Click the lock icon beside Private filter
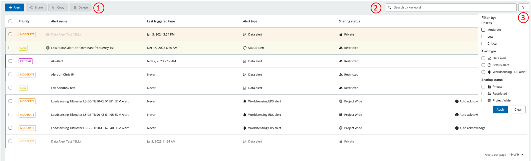Screen dimensions: 531x161 (x=489, y=87)
